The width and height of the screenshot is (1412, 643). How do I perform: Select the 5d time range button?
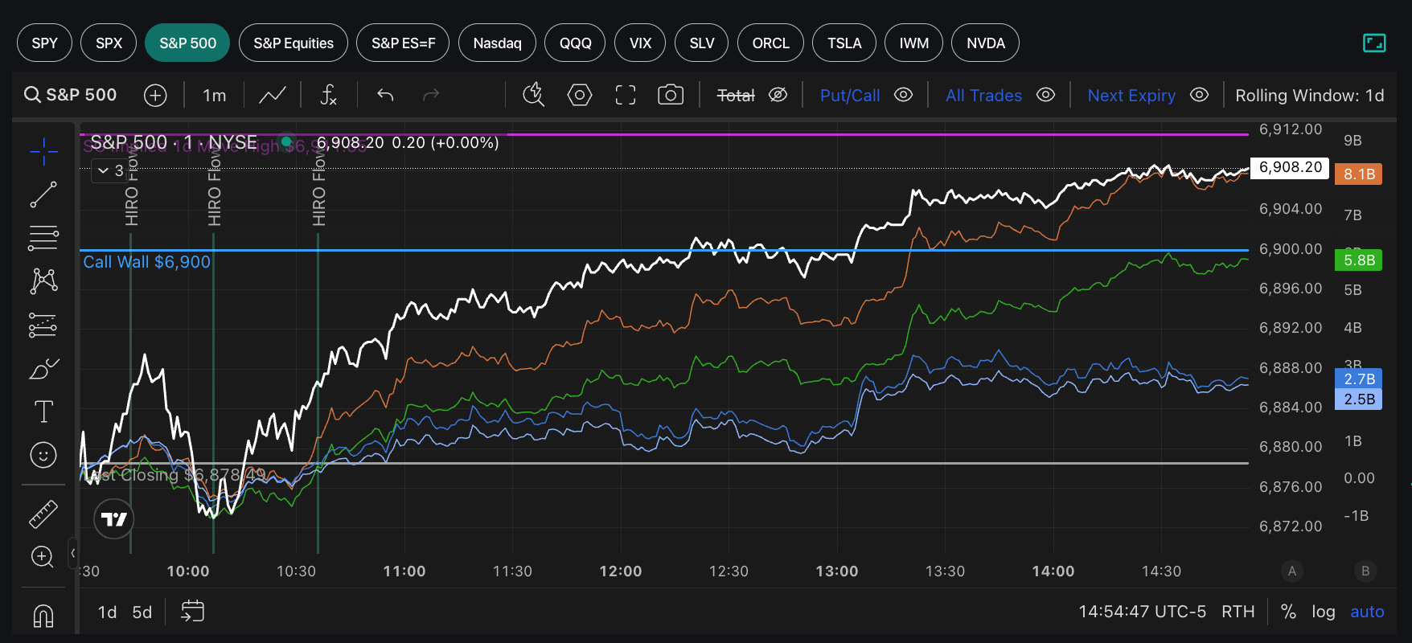(142, 612)
